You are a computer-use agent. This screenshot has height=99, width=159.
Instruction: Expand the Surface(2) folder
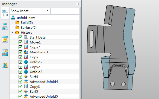click(x=13, y=27)
